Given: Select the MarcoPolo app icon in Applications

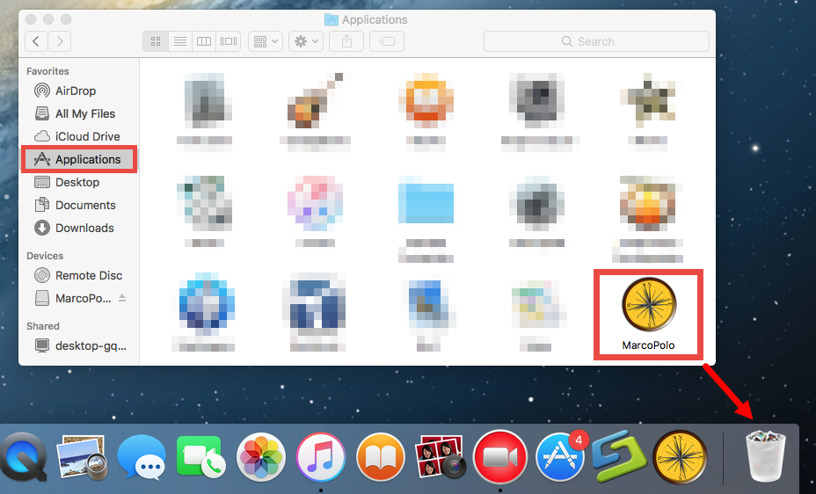Looking at the screenshot, I should [x=649, y=305].
